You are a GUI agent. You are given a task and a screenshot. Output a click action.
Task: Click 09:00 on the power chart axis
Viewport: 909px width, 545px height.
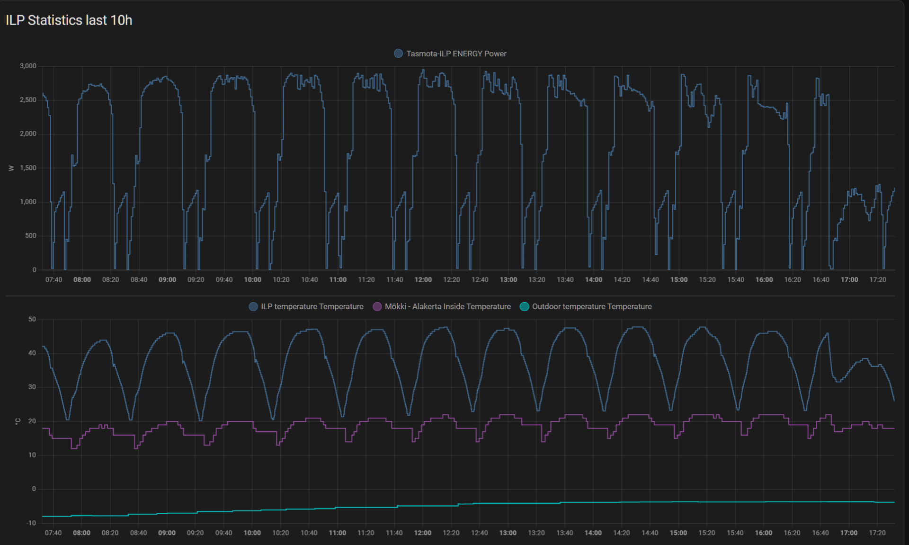(x=167, y=280)
